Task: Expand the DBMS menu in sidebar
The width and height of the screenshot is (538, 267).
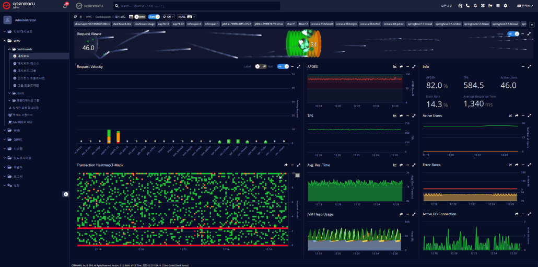Action: tap(17, 139)
